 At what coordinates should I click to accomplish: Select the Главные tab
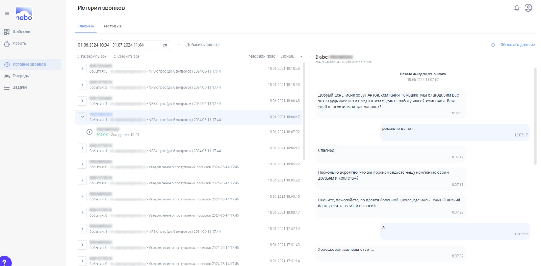(86, 26)
